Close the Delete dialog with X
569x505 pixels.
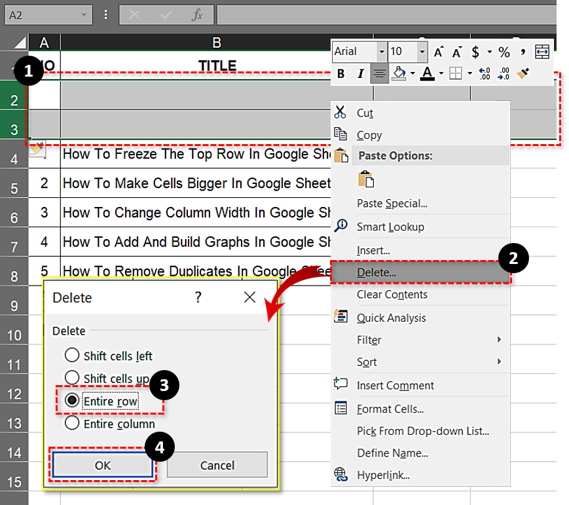coord(249,297)
